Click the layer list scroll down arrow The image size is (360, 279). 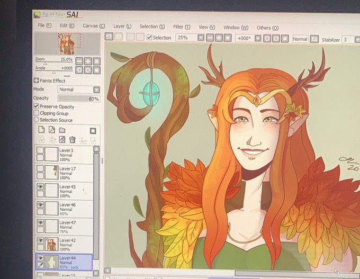96,273
